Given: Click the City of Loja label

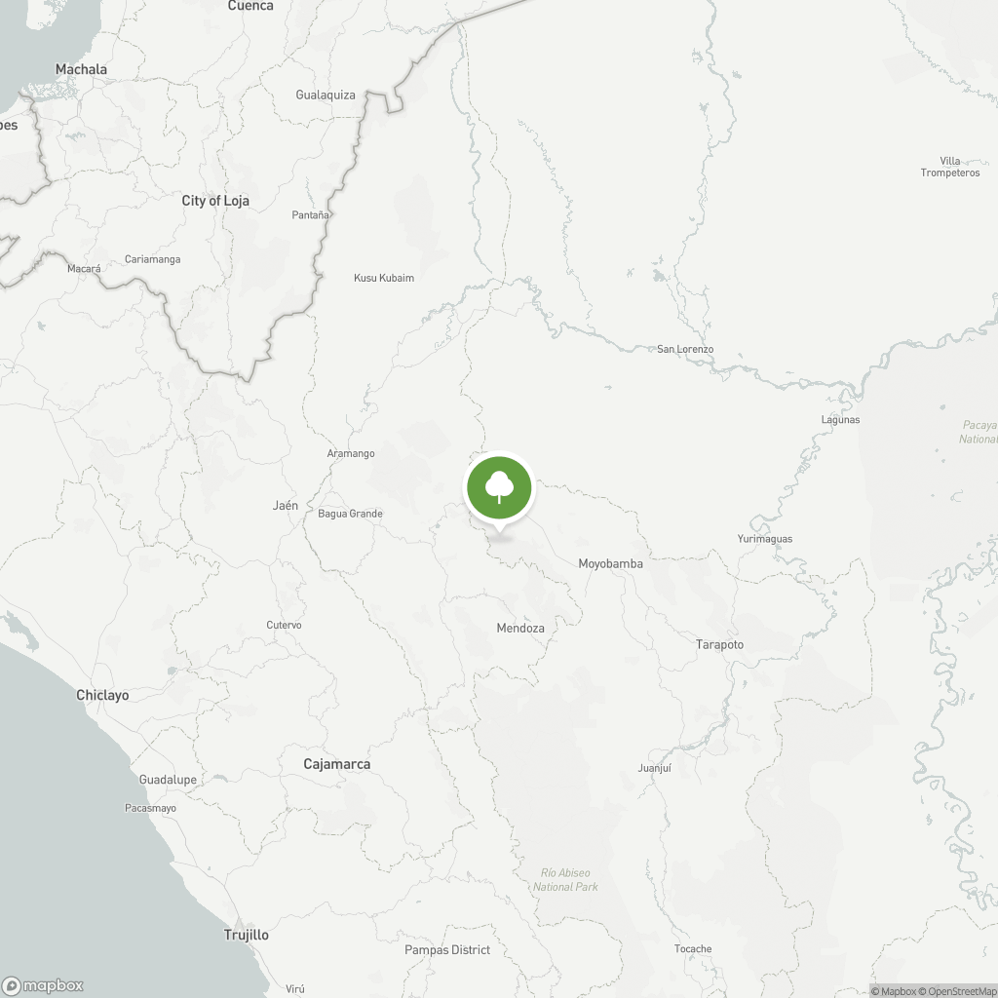Looking at the screenshot, I should [215, 201].
